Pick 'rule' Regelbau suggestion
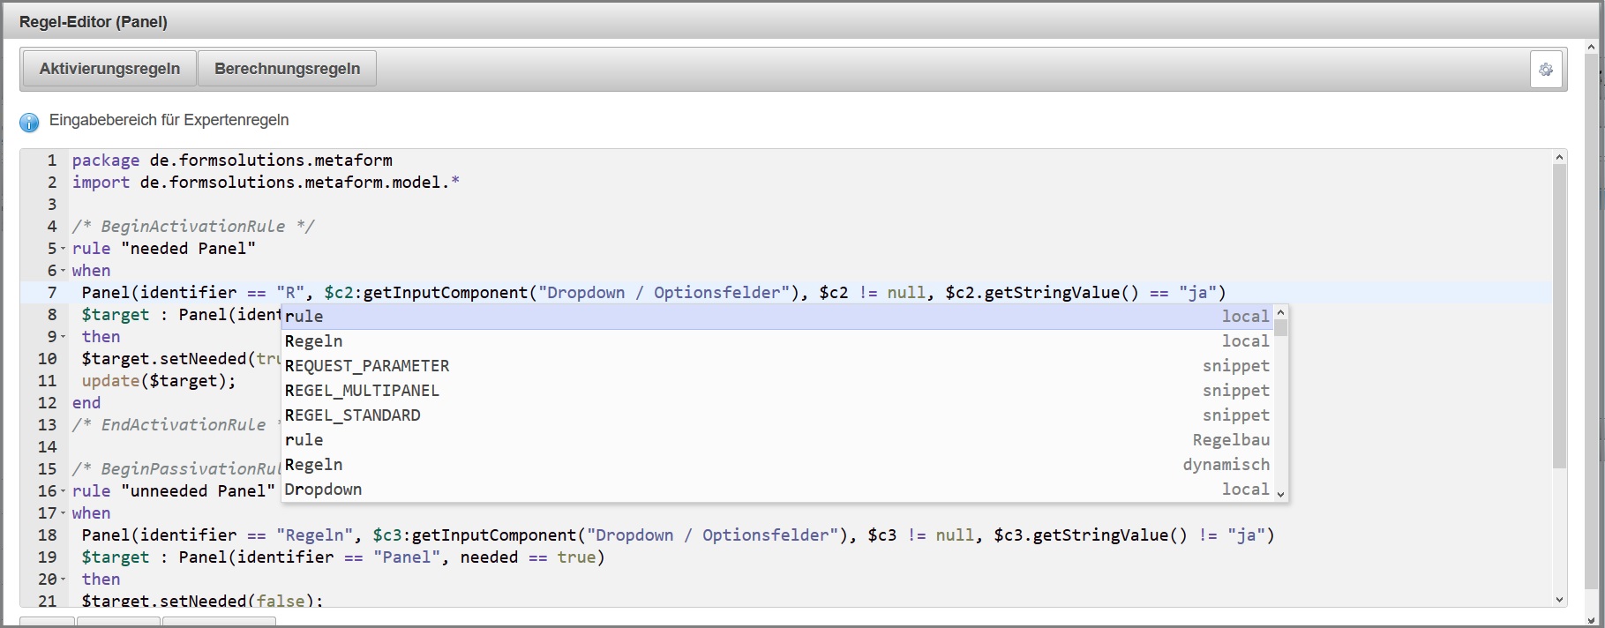The width and height of the screenshot is (1605, 628). pyautogui.click(x=777, y=440)
